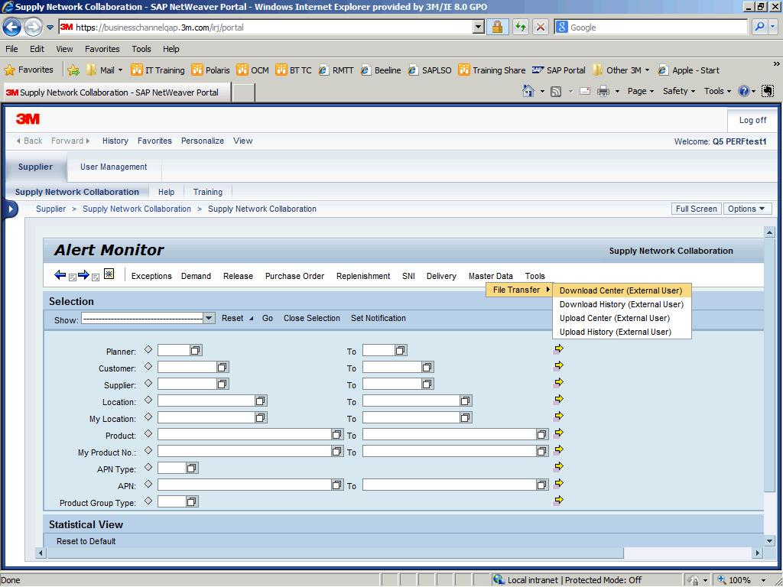783x587 pixels.
Task: Click yellow multiple-selection arrow for Planner row
Action: [558, 349]
